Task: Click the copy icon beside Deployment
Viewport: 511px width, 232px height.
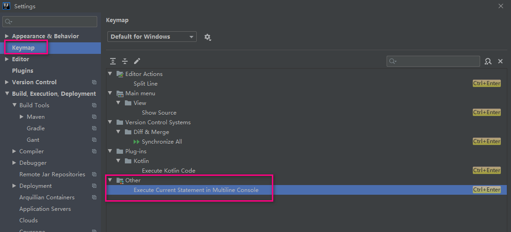Action: click(94, 186)
